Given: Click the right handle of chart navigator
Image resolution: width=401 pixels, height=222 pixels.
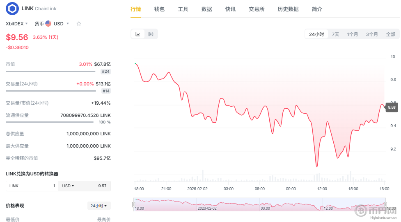Looking at the screenshot, I should [385, 204].
